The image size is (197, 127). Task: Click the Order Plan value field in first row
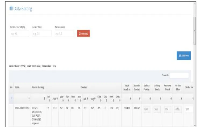178,109
